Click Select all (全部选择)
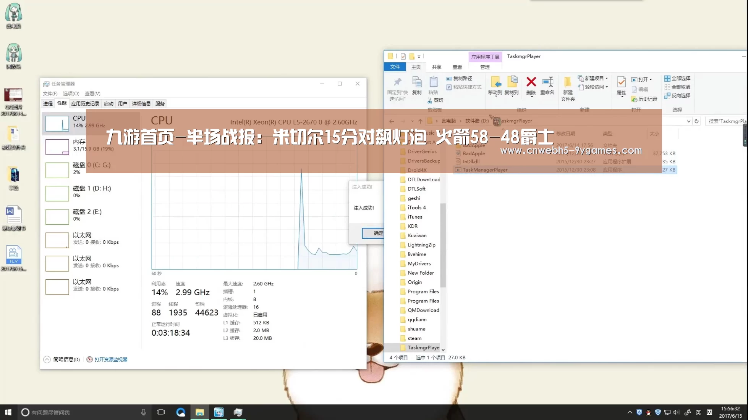The height and width of the screenshot is (420, 748). click(x=677, y=78)
